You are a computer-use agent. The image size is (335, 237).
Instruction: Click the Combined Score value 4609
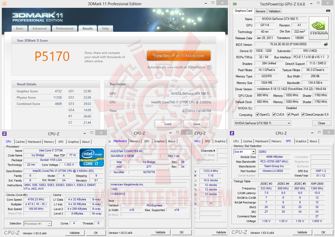[x=58, y=104]
